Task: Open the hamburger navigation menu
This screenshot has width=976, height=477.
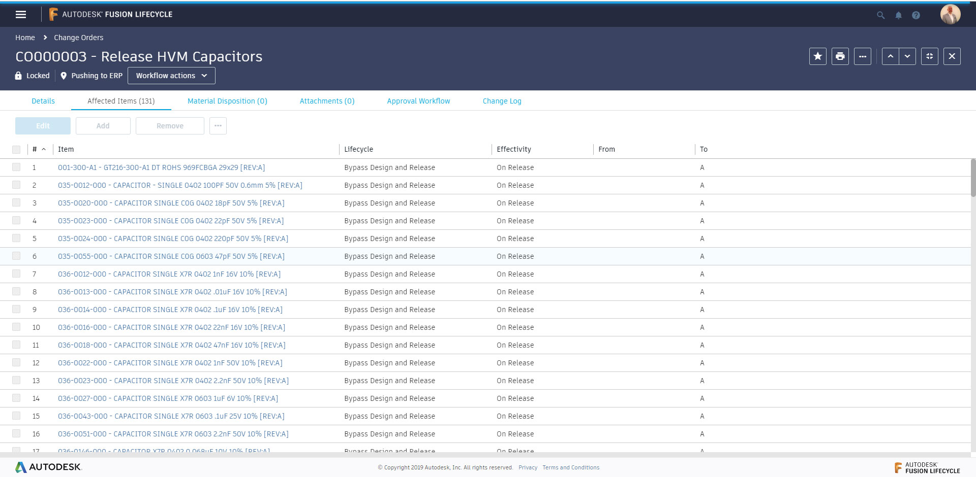Action: click(21, 15)
